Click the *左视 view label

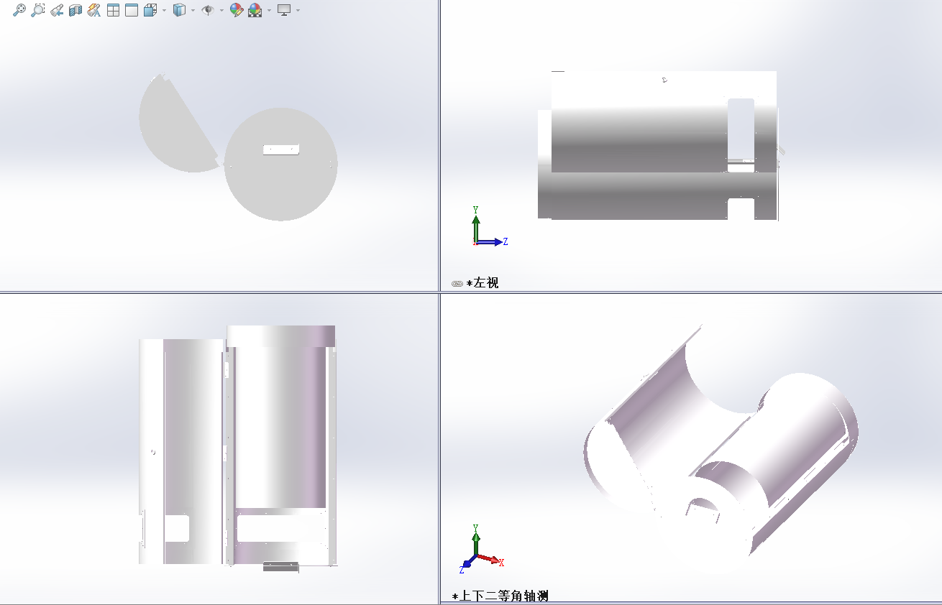click(483, 283)
